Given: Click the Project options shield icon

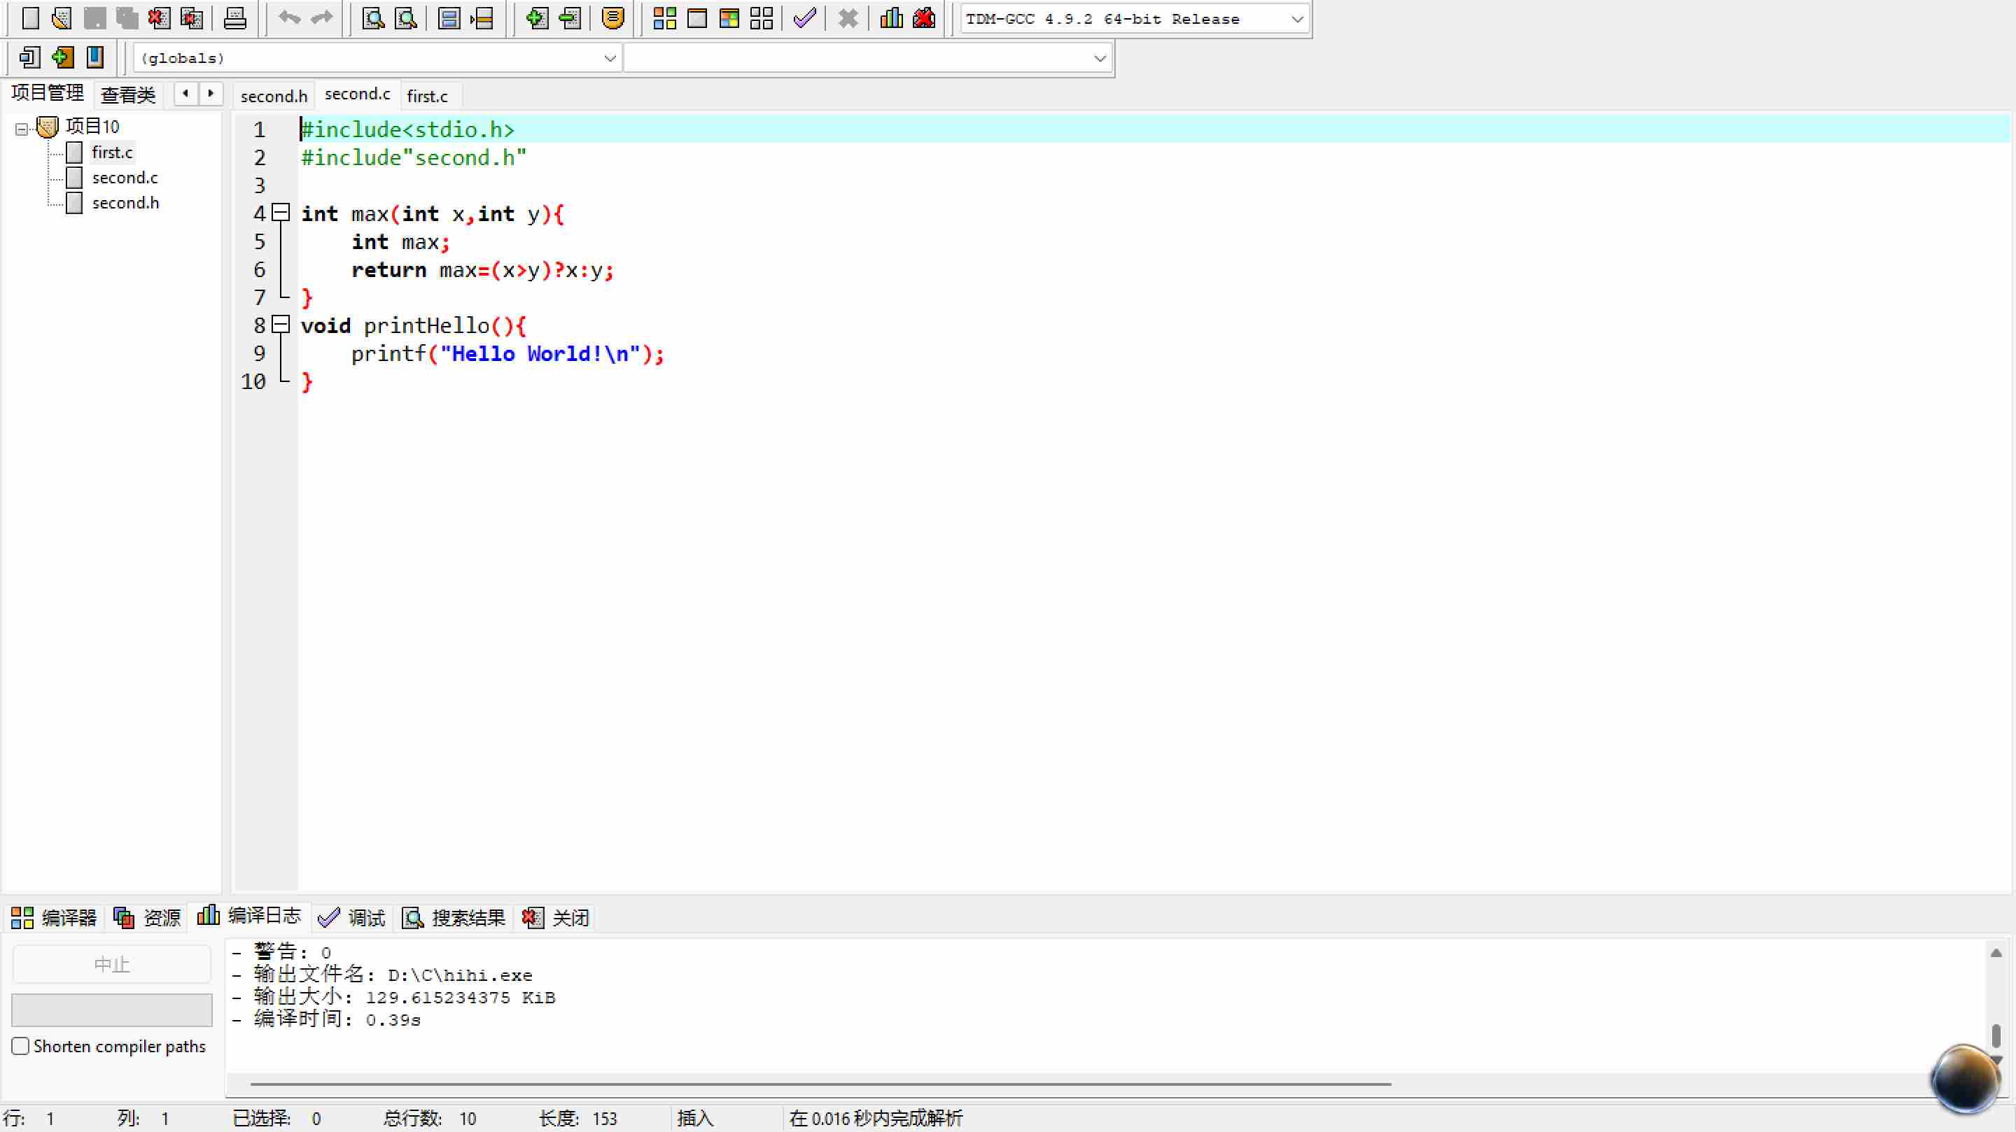Looking at the screenshot, I should pyautogui.click(x=612, y=18).
